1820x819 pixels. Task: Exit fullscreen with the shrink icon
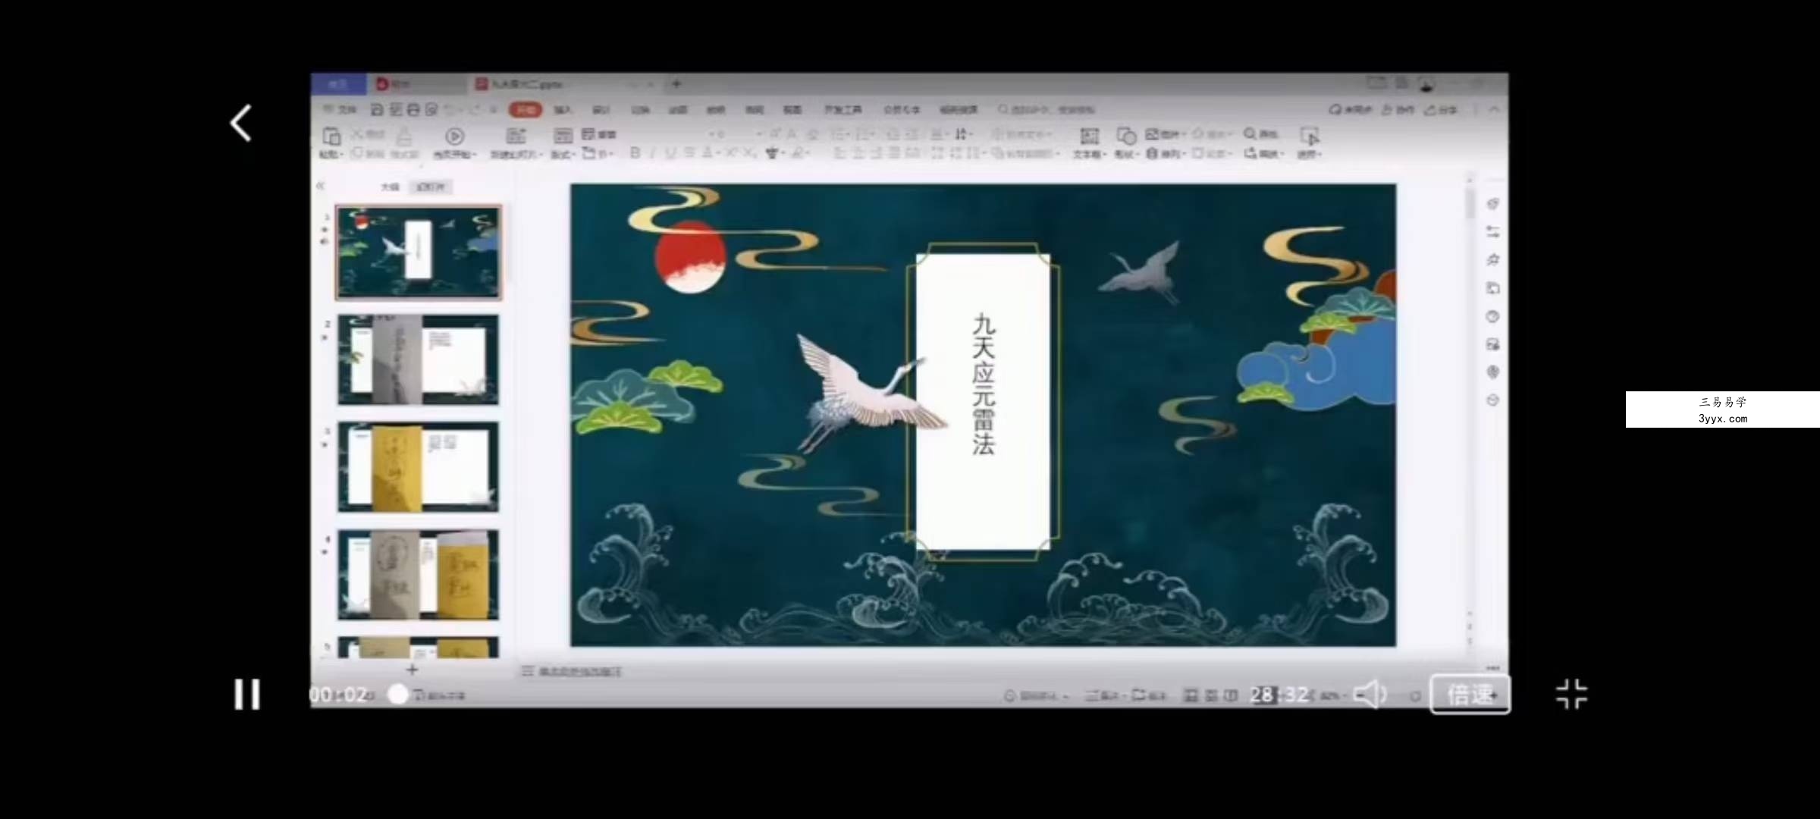[1571, 694]
